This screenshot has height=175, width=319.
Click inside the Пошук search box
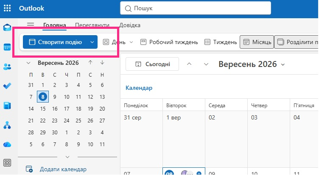click(196, 8)
